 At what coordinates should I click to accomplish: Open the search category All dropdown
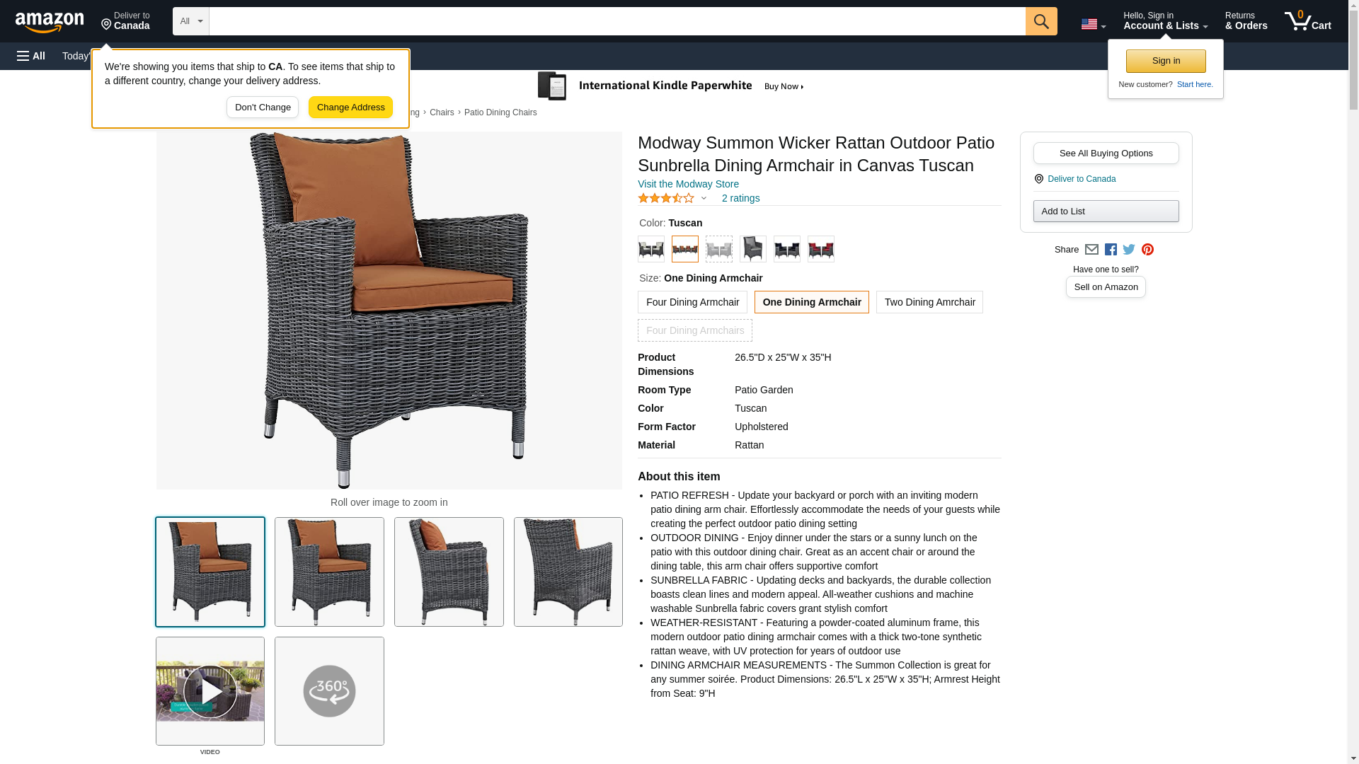191,21
